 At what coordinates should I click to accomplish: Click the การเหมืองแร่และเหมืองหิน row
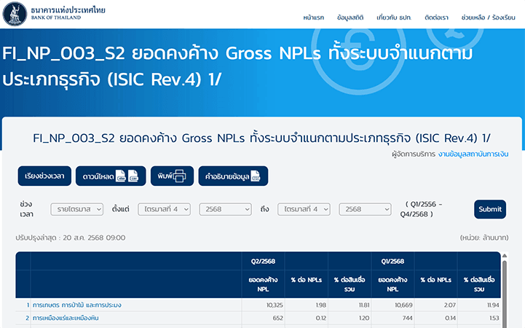pos(66,318)
